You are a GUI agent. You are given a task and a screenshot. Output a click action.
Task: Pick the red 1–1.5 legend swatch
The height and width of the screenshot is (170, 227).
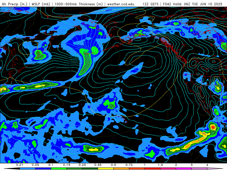point(153,169)
